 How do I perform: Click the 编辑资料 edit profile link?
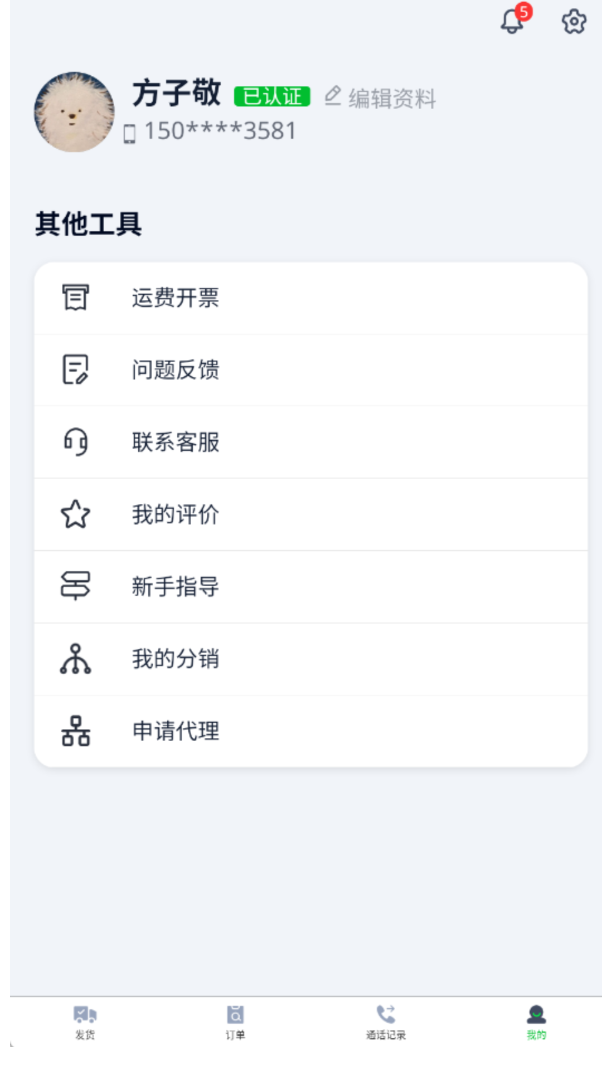[381, 98]
